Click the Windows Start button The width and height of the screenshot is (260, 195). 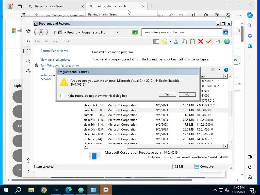(6, 190)
